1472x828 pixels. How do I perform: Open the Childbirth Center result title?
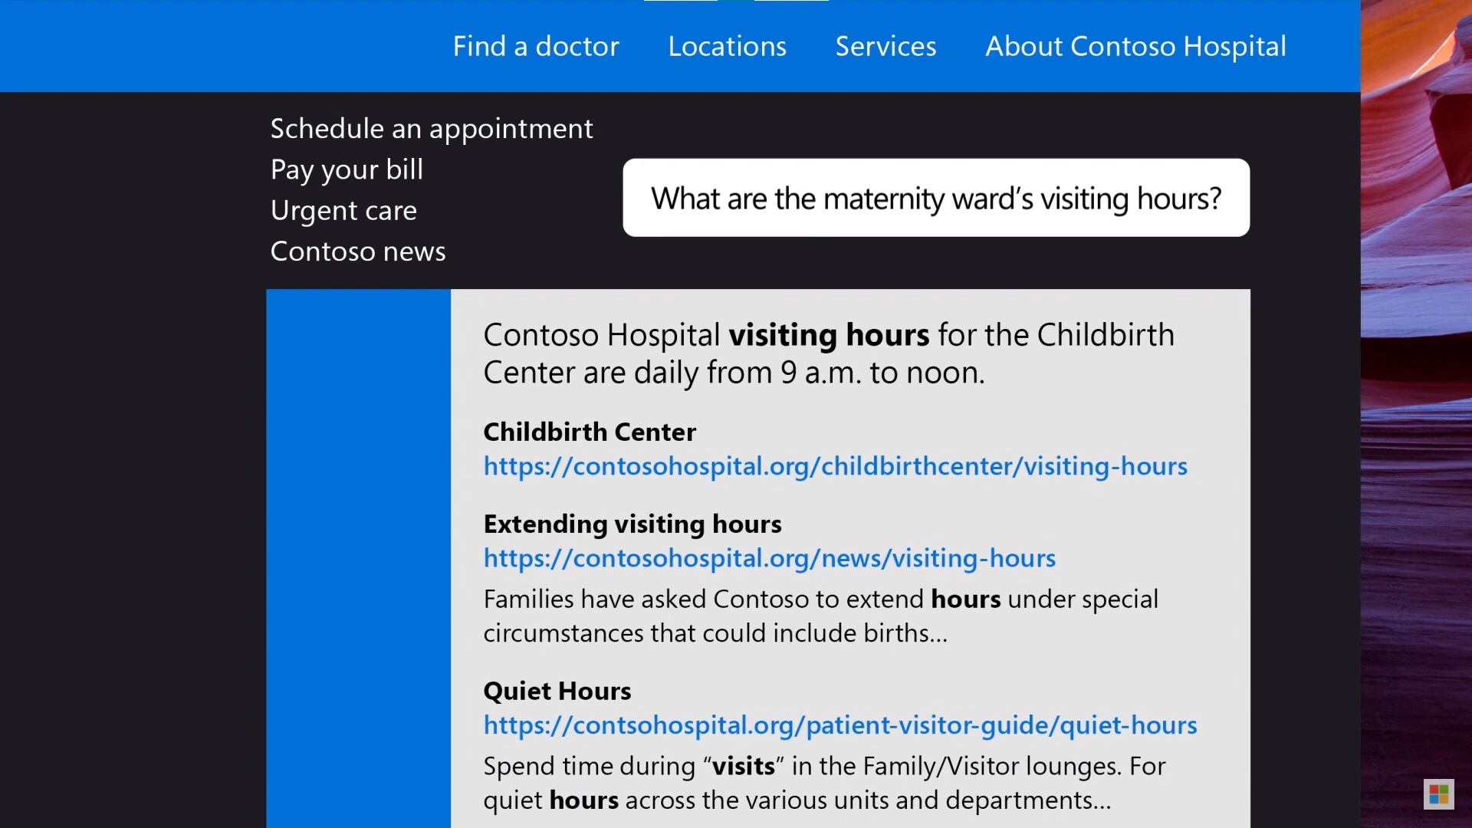[590, 432]
